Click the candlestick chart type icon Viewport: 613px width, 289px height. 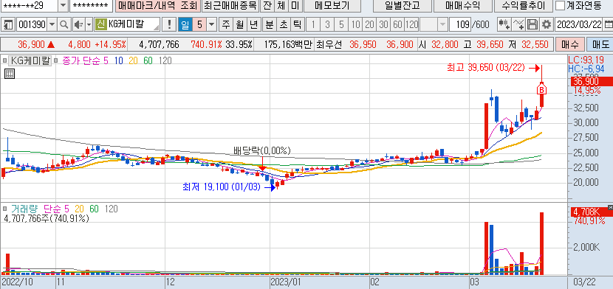[x=504, y=24]
